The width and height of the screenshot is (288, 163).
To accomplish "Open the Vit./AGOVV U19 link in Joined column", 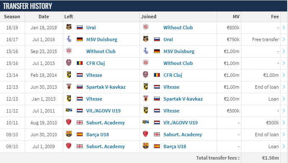I will [181, 123].
